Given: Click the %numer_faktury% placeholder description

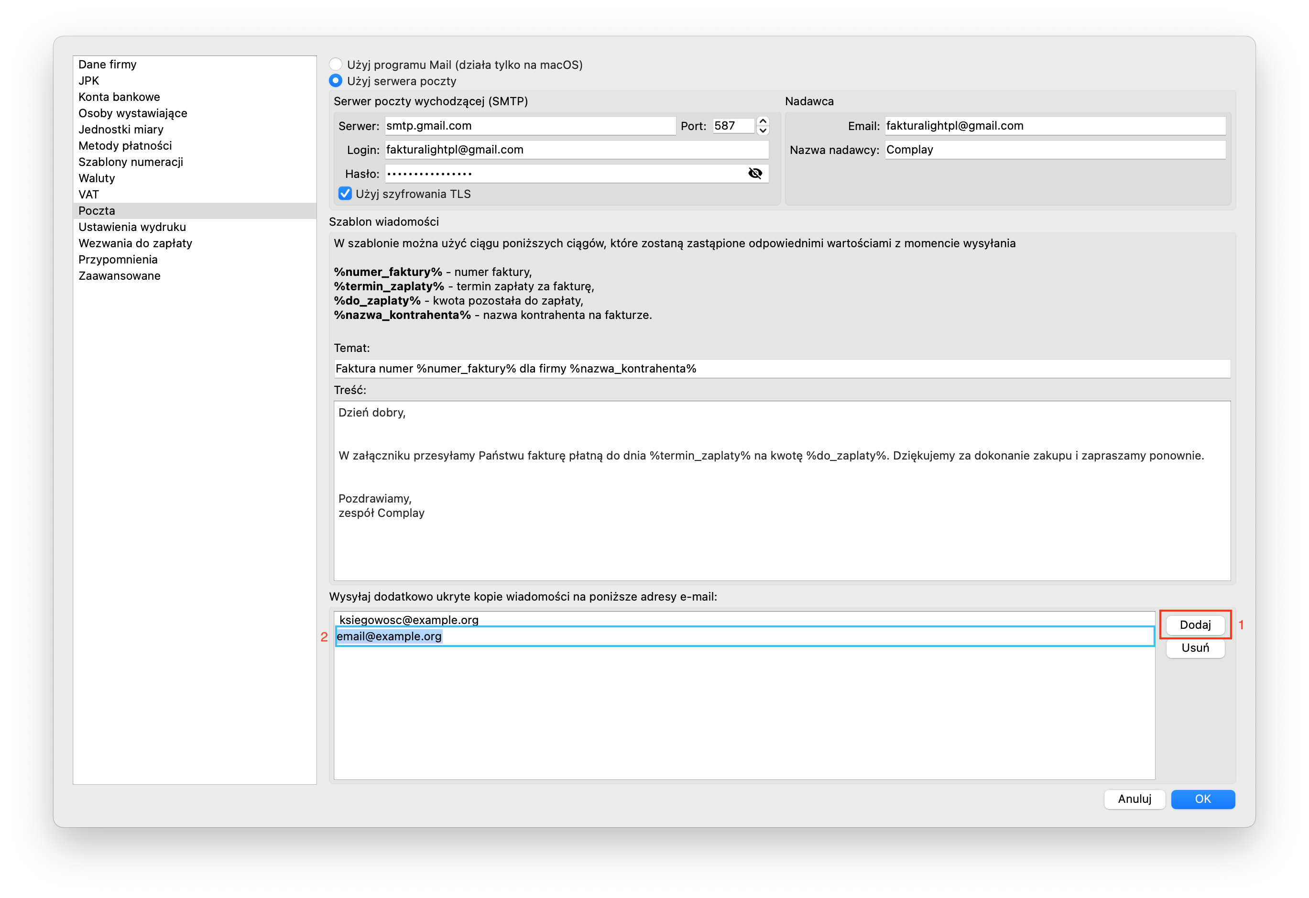Looking at the screenshot, I should 433,272.
